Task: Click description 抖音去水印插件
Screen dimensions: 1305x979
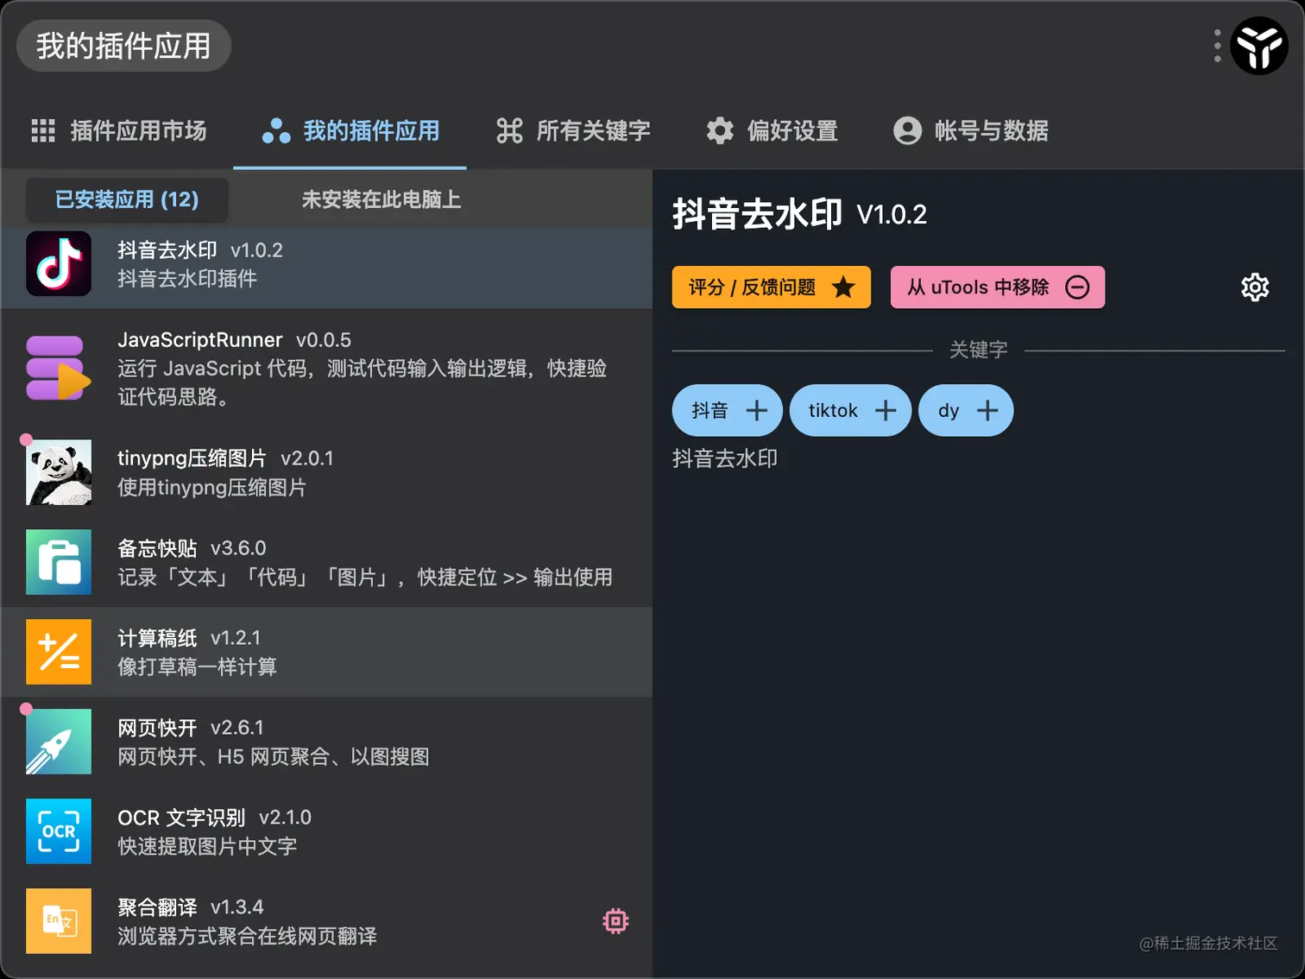Action: (x=187, y=278)
